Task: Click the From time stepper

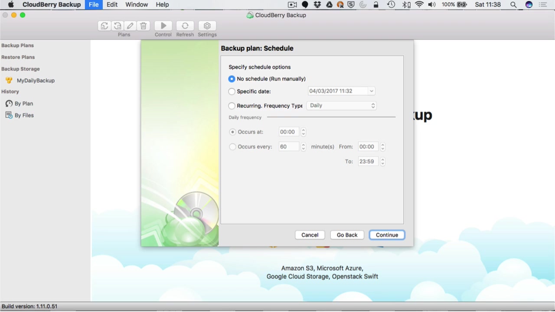Action: (x=382, y=147)
